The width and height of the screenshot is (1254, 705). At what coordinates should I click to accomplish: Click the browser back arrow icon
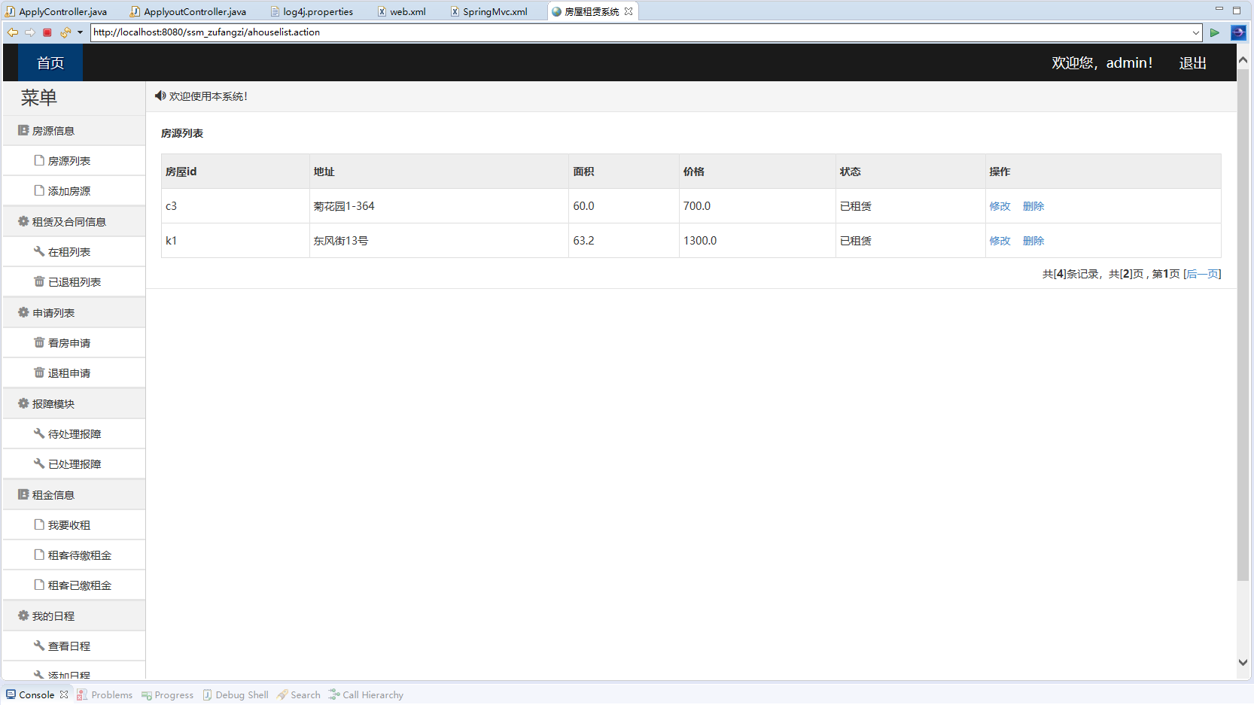12,32
